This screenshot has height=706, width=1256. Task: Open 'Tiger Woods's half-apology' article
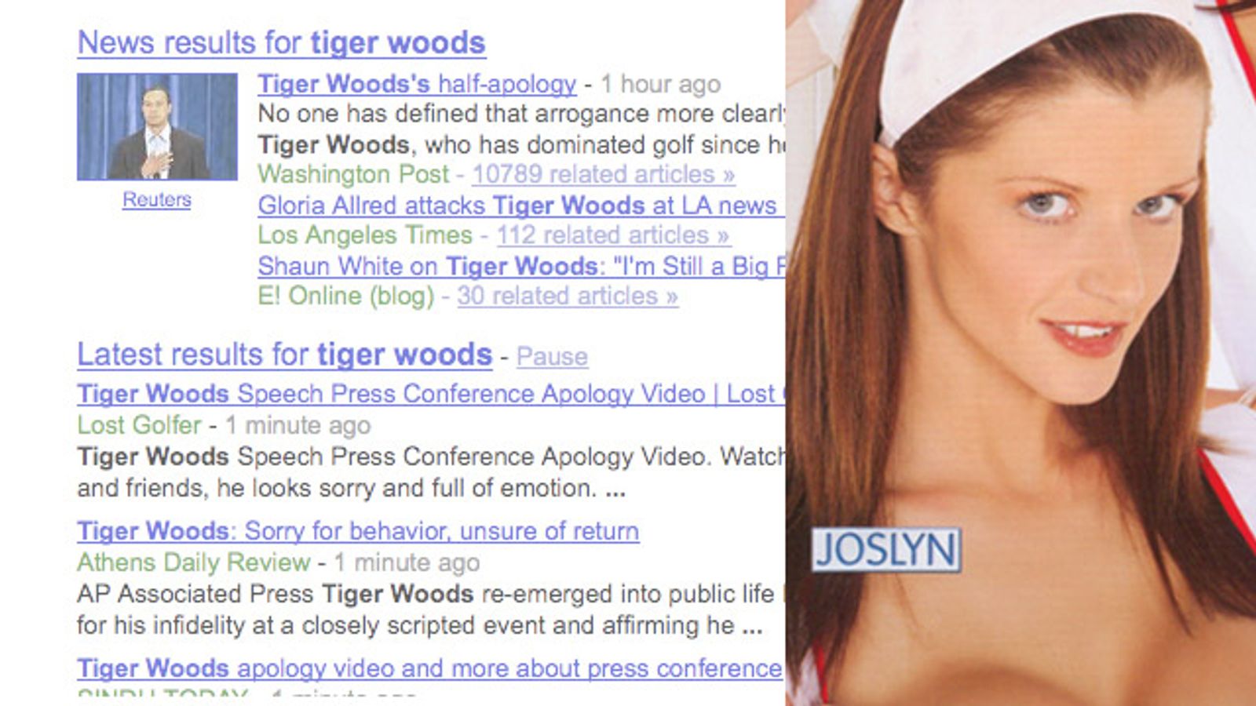[417, 84]
